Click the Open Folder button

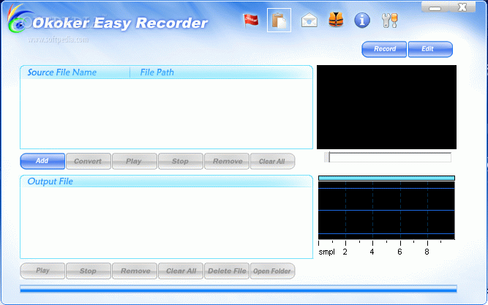point(273,271)
